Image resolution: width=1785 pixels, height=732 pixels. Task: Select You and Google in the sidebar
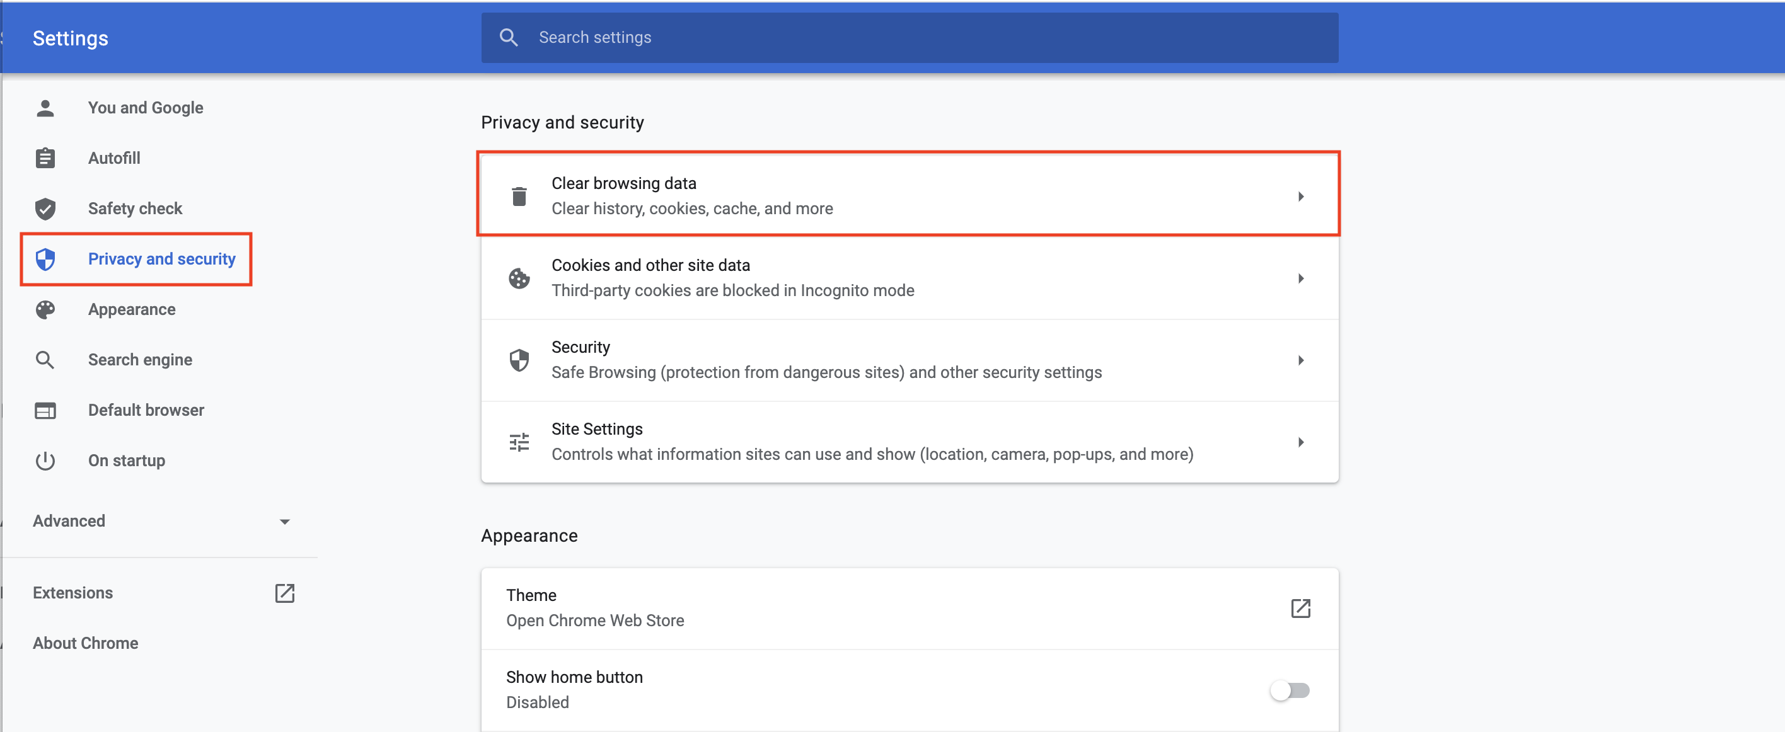point(146,108)
